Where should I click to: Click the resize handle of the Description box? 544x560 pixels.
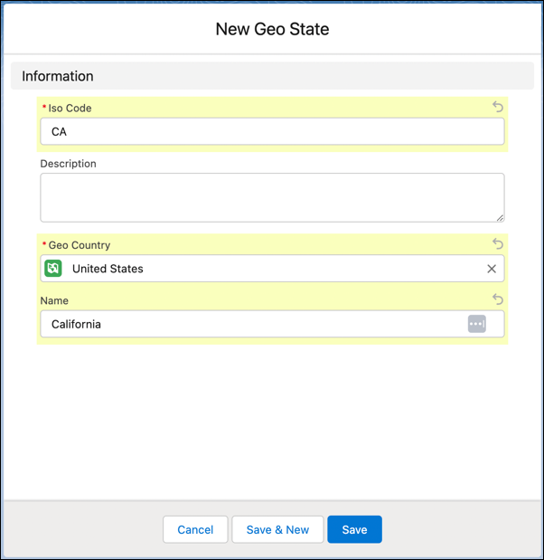(500, 218)
